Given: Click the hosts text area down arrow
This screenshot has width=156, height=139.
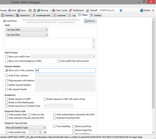Looking at the screenshot, I should (x=94, y=47).
